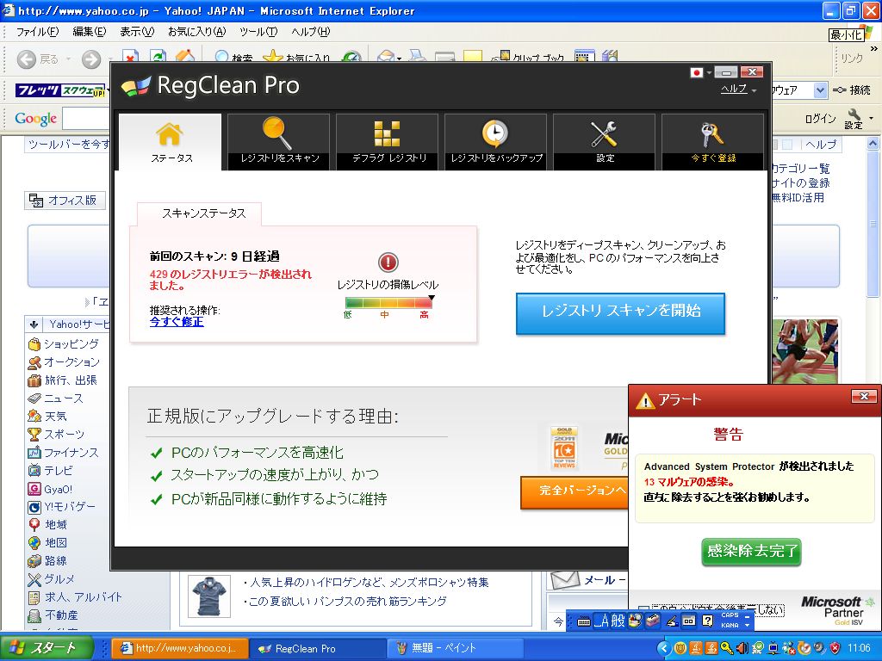This screenshot has height=661, width=882.
Task: Tick the 今後表示しない checkbox in alert
Action: tap(644, 609)
